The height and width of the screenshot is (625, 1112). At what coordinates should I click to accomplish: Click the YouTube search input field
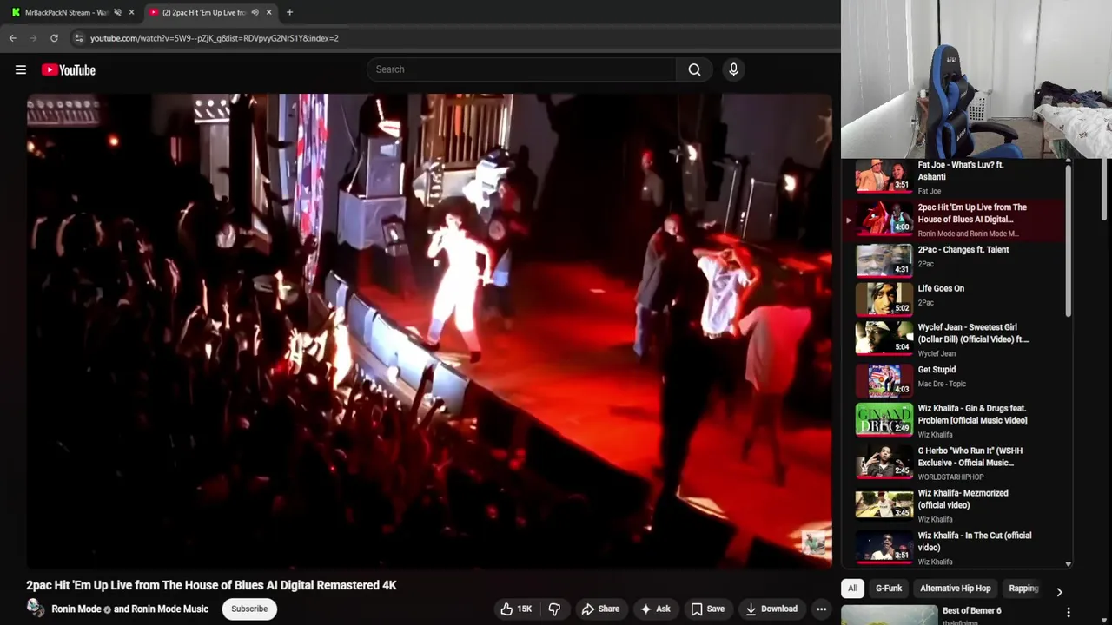pyautogui.click(x=521, y=69)
